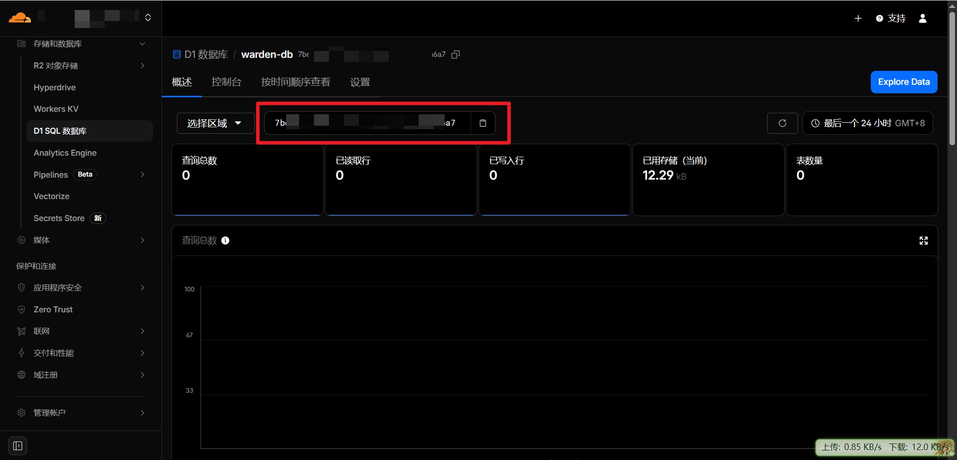Click the shield icon for 应用程序安全
The image size is (957, 460).
pyautogui.click(x=21, y=287)
